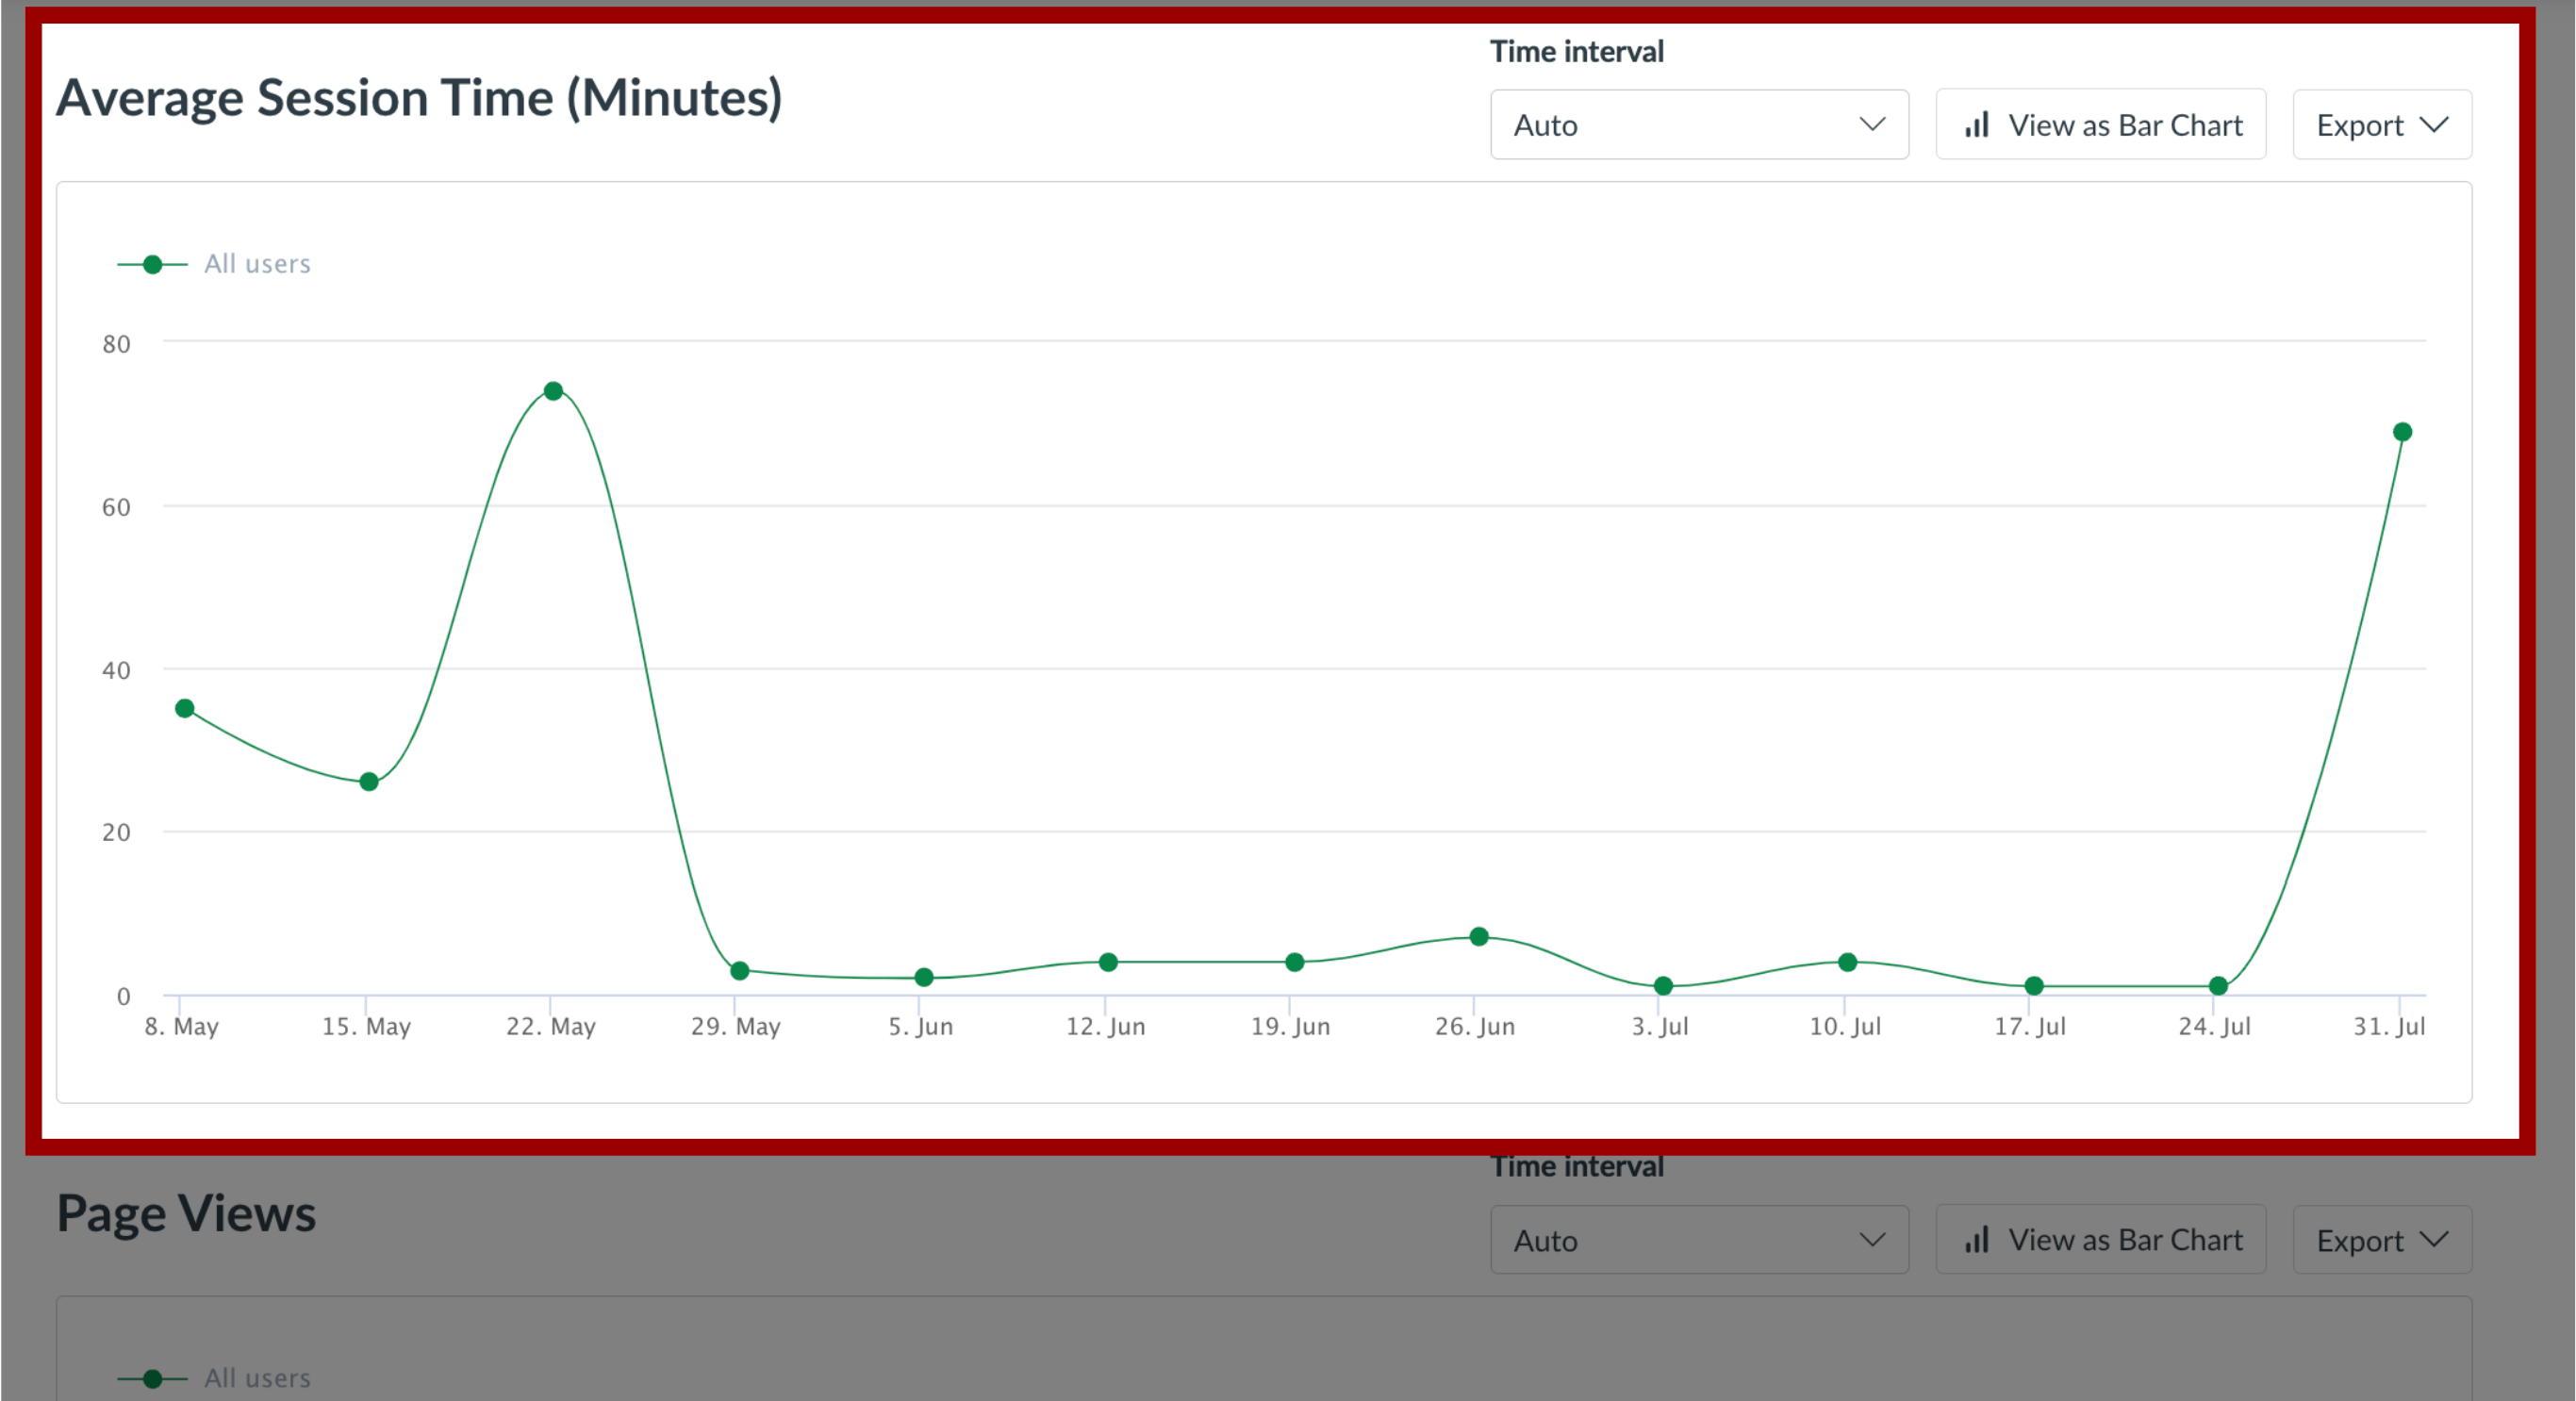
Task: Select the 29. May data point
Action: click(x=739, y=971)
